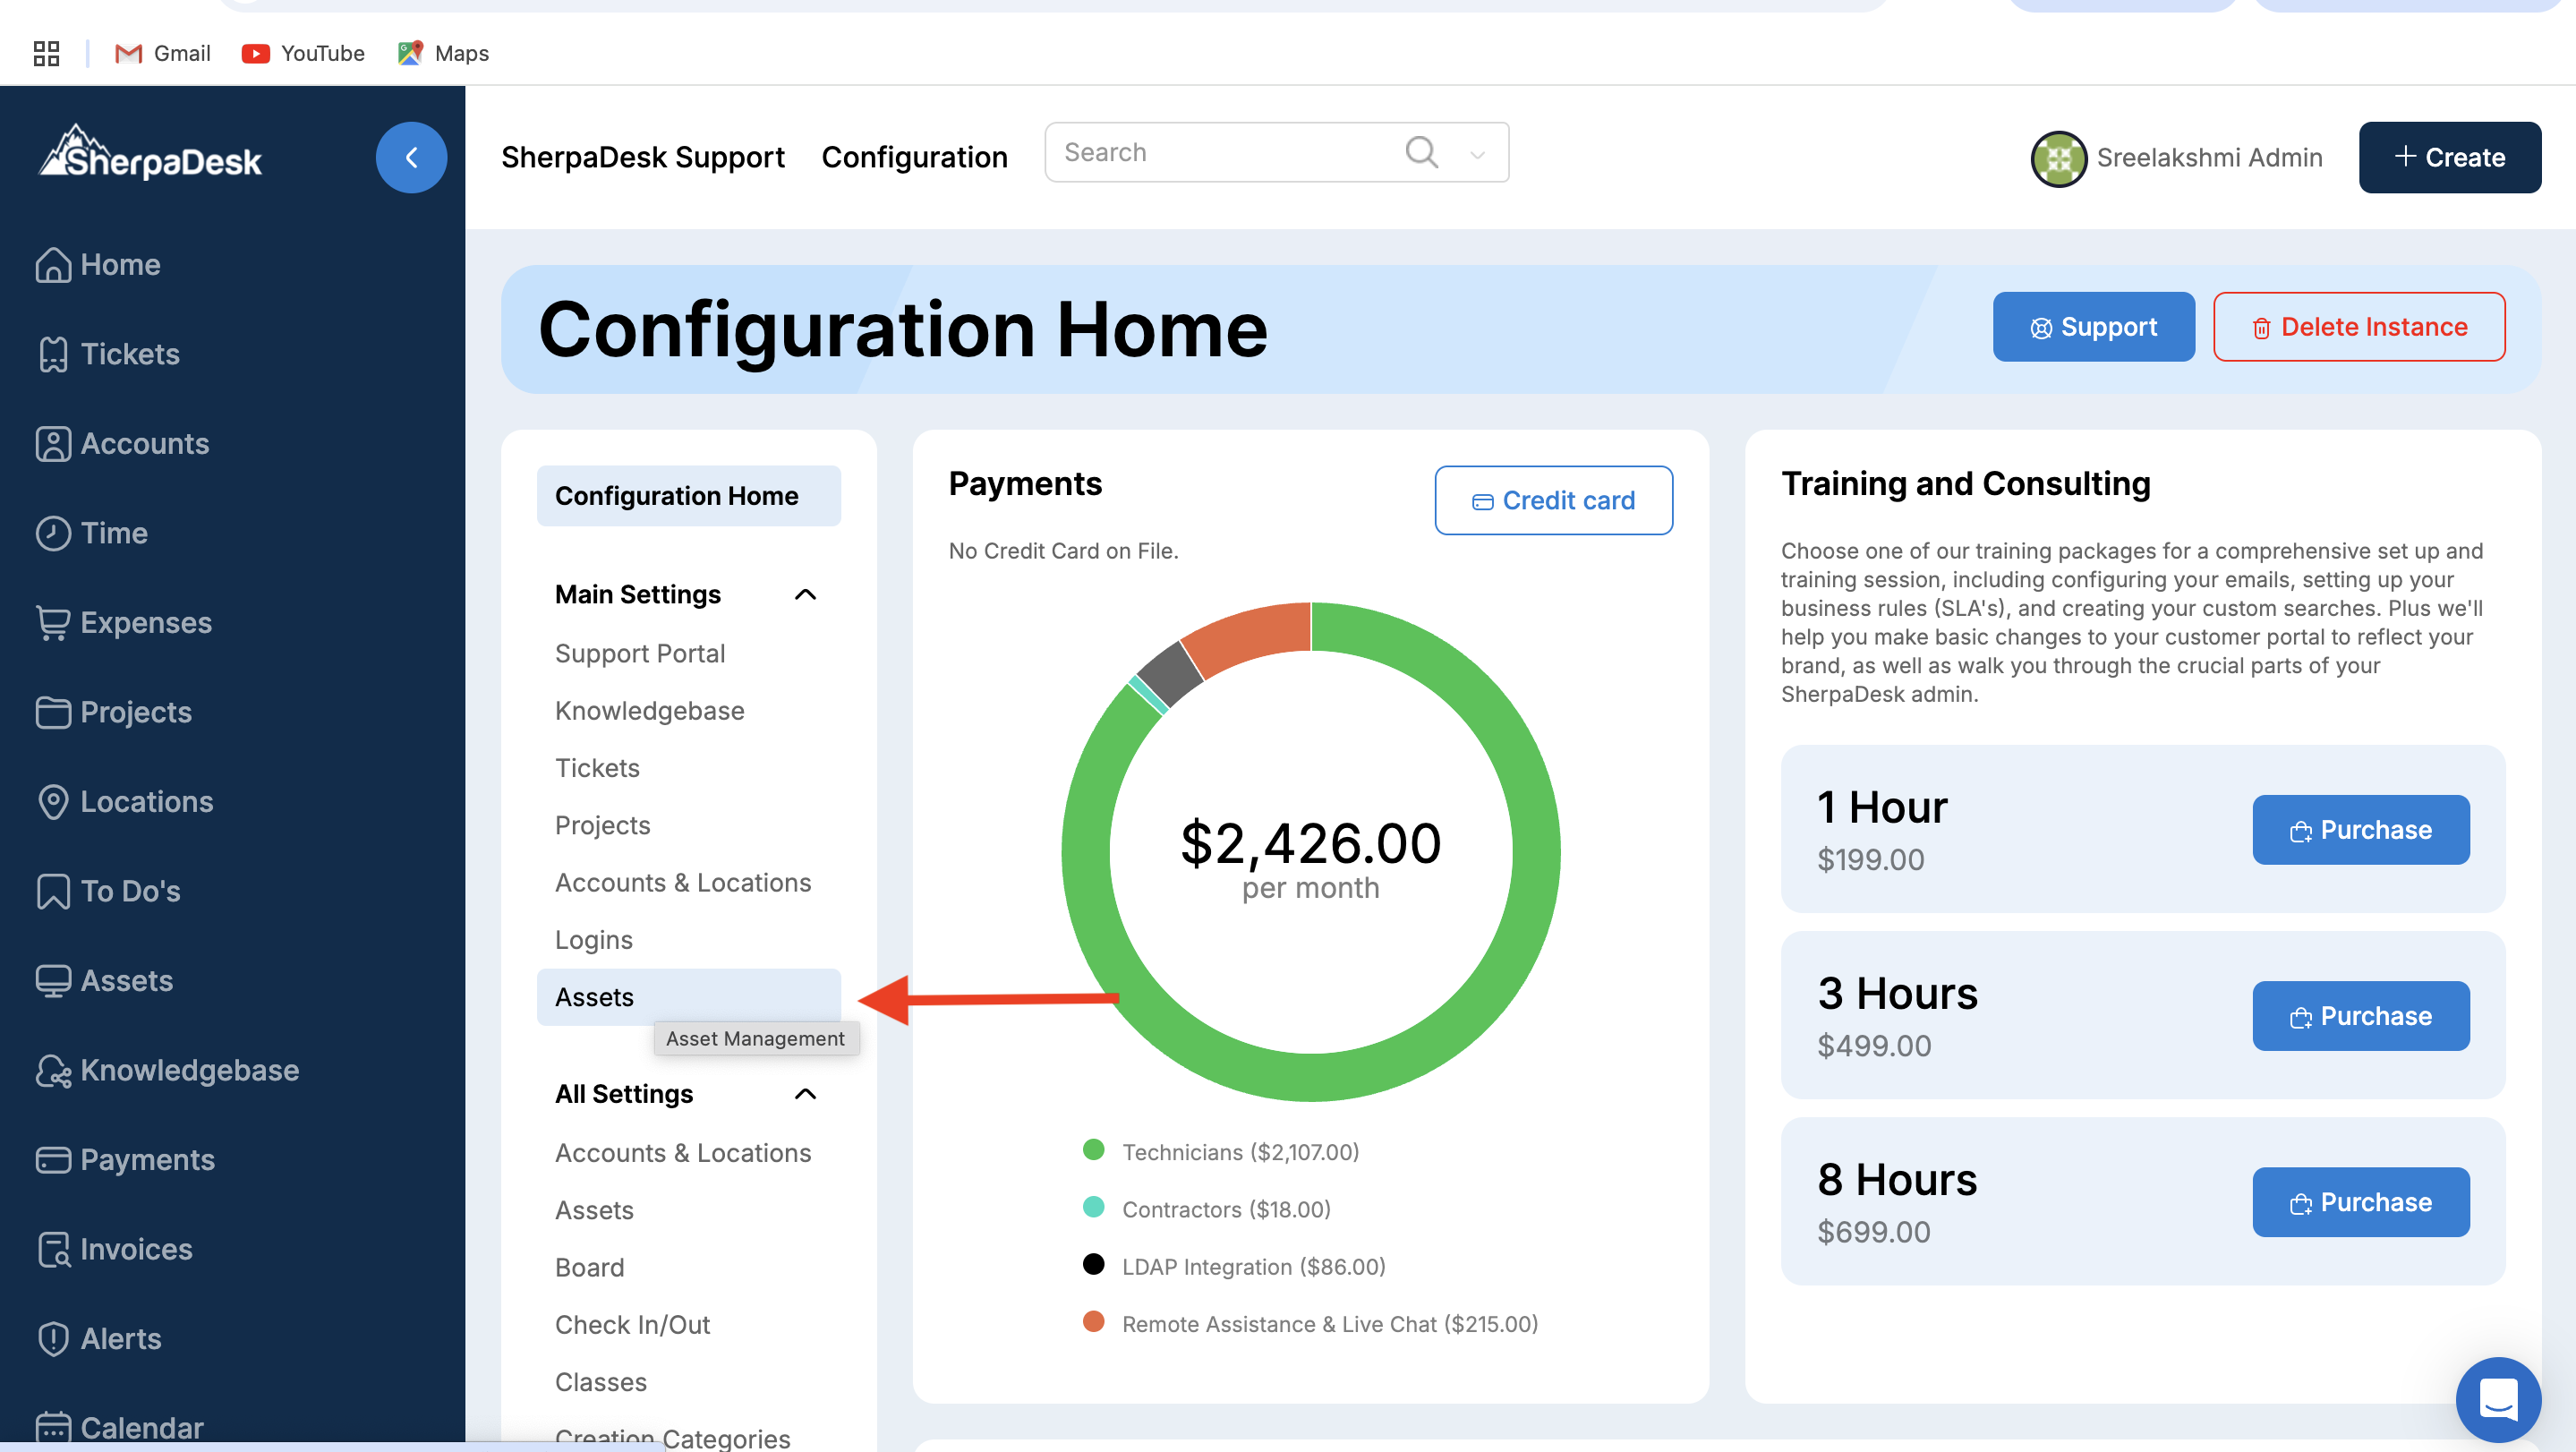Go to Expenses in the sidebar
This screenshot has width=2576, height=1452.
pos(145,622)
